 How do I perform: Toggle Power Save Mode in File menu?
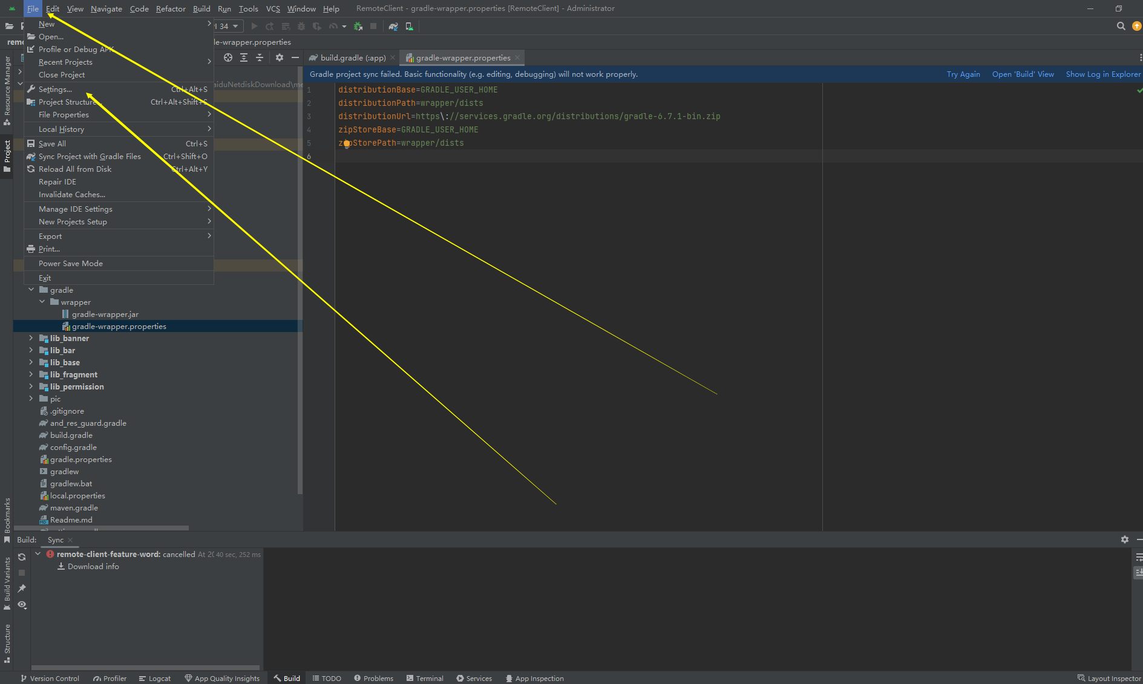pyautogui.click(x=119, y=263)
